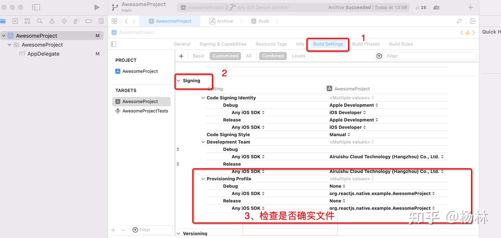Open the find navigator magnifier icon
This screenshot has width=501, height=238.
point(40,21)
